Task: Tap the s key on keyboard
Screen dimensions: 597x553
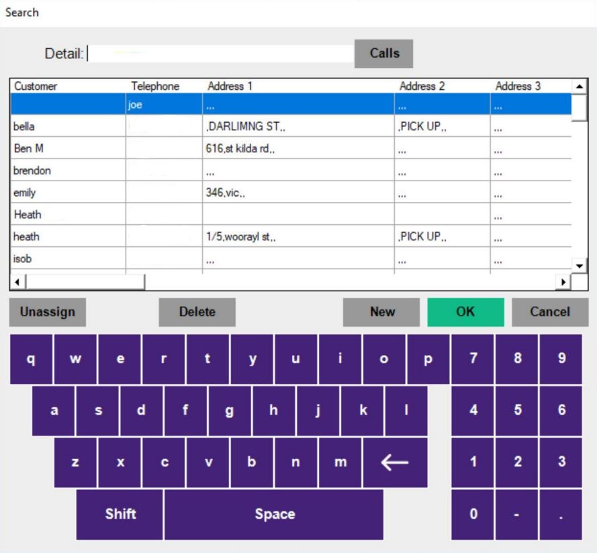Action: click(x=97, y=411)
